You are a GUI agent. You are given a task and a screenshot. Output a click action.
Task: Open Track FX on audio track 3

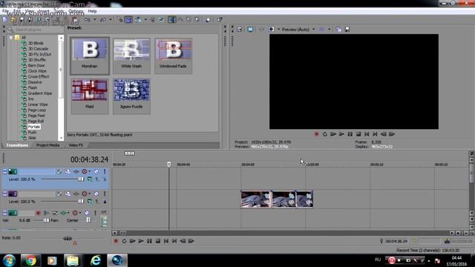click(63, 213)
